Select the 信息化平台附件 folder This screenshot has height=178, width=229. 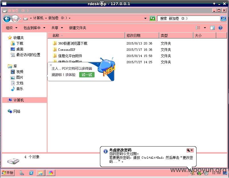(68, 56)
